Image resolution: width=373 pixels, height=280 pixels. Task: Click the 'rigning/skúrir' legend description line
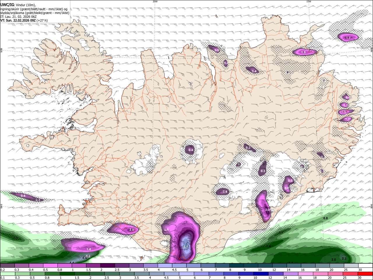[x=34, y=9]
